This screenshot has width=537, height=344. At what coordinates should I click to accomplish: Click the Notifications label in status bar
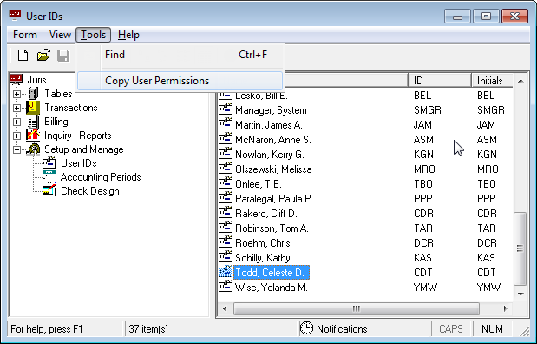click(x=342, y=329)
